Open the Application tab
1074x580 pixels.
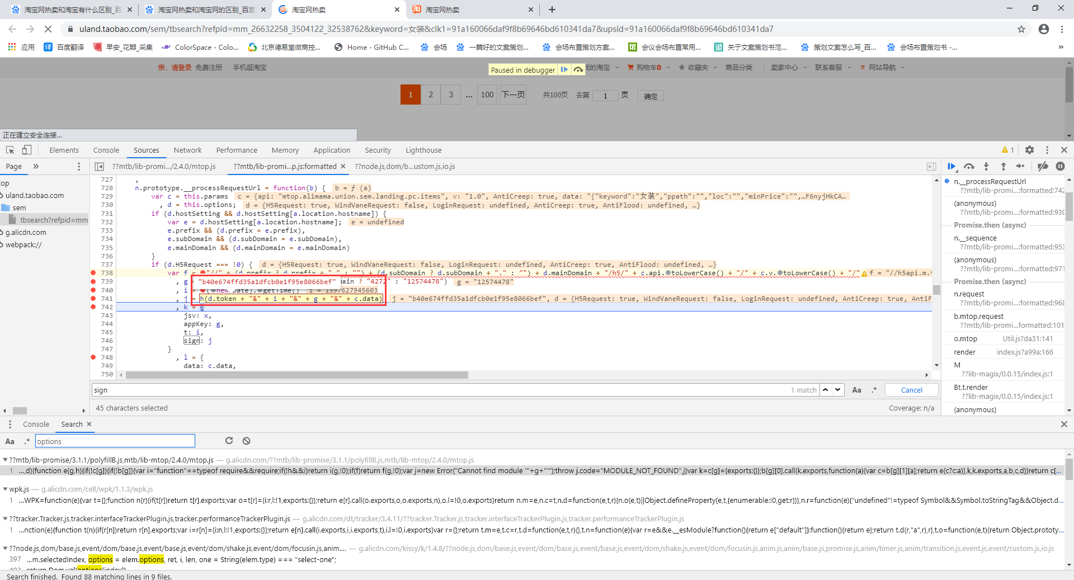tap(332, 150)
